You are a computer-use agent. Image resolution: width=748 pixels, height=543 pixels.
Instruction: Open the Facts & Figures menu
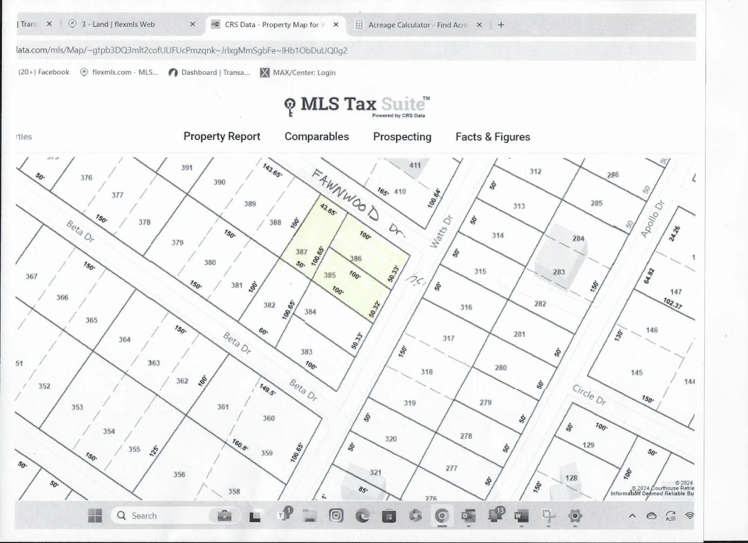(x=493, y=137)
